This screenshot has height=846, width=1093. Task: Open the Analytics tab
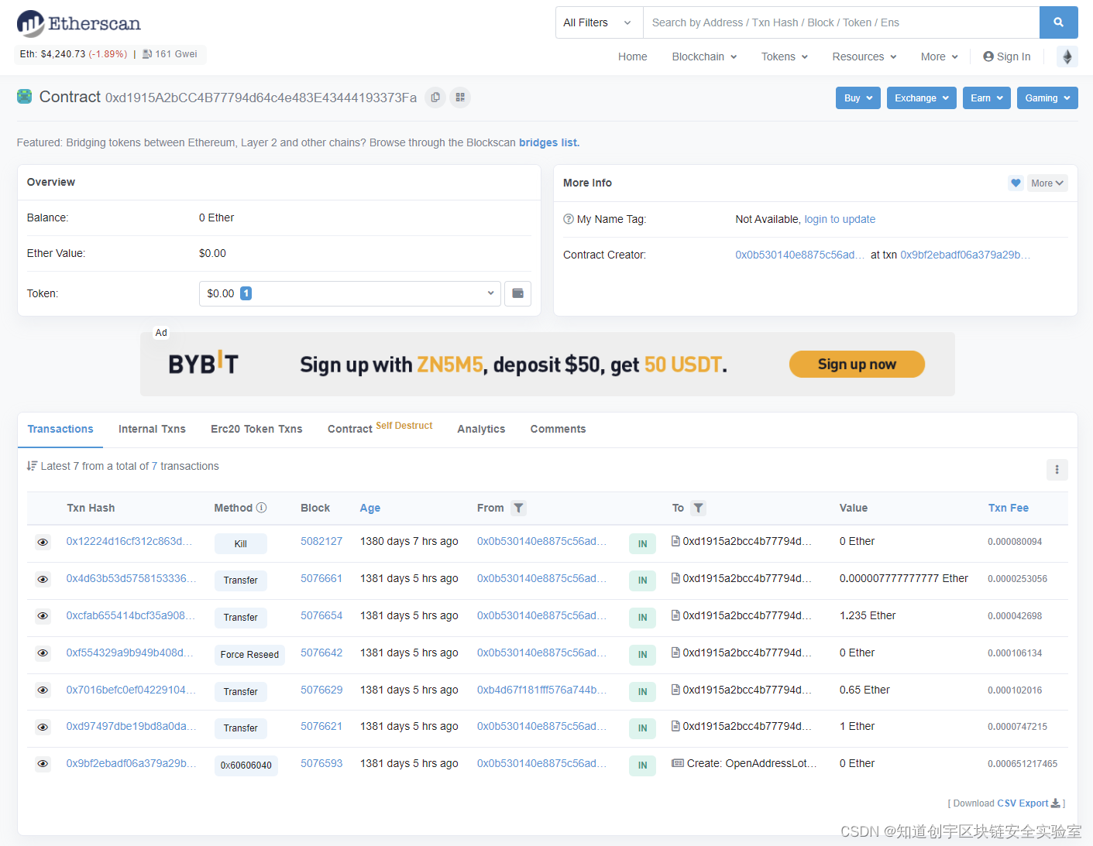[481, 429]
